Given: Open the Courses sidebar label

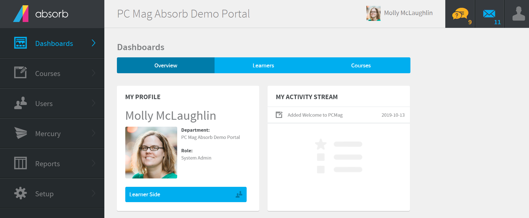Looking at the screenshot, I should [x=48, y=74].
